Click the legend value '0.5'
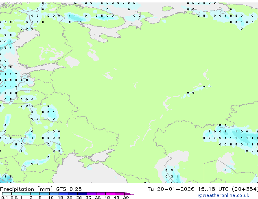 click(14, 197)
